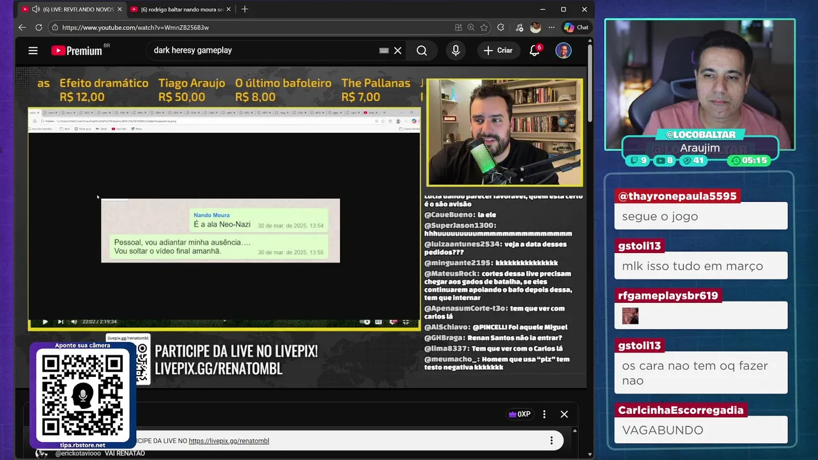The height and width of the screenshot is (460, 818).
Task: Open the zoom magnifier in the address bar
Action: point(471,27)
